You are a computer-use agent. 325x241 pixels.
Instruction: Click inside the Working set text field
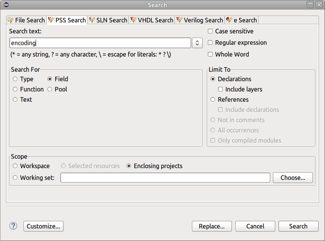coord(165,177)
